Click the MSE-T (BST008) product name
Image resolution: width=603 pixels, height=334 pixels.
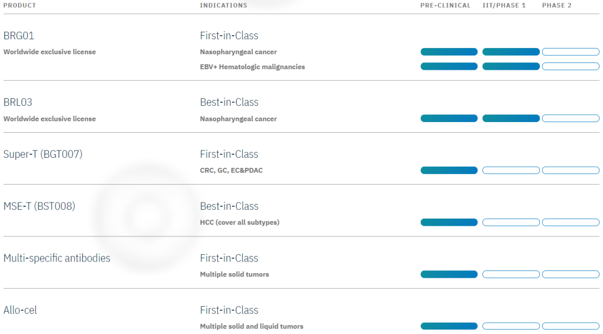click(39, 206)
